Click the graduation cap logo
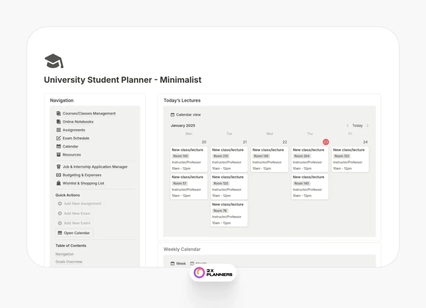 click(x=54, y=61)
